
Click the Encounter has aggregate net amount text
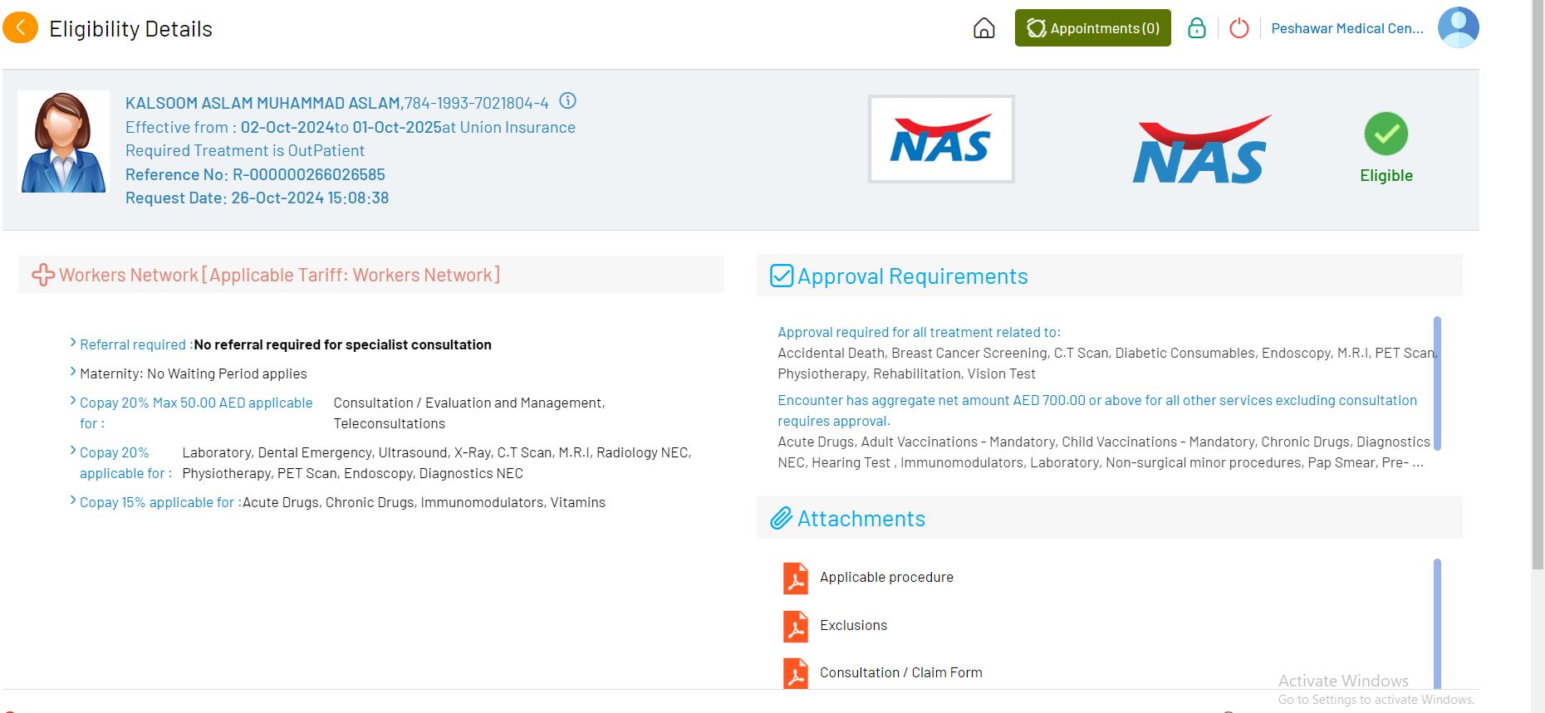(x=1097, y=410)
